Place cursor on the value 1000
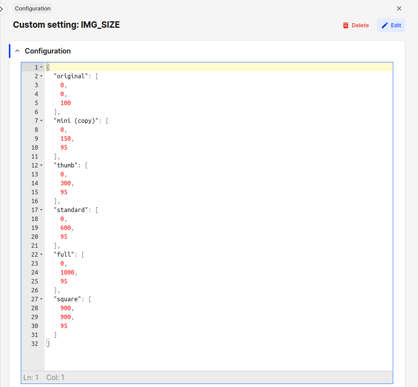This screenshot has width=418, height=387. coord(67,273)
